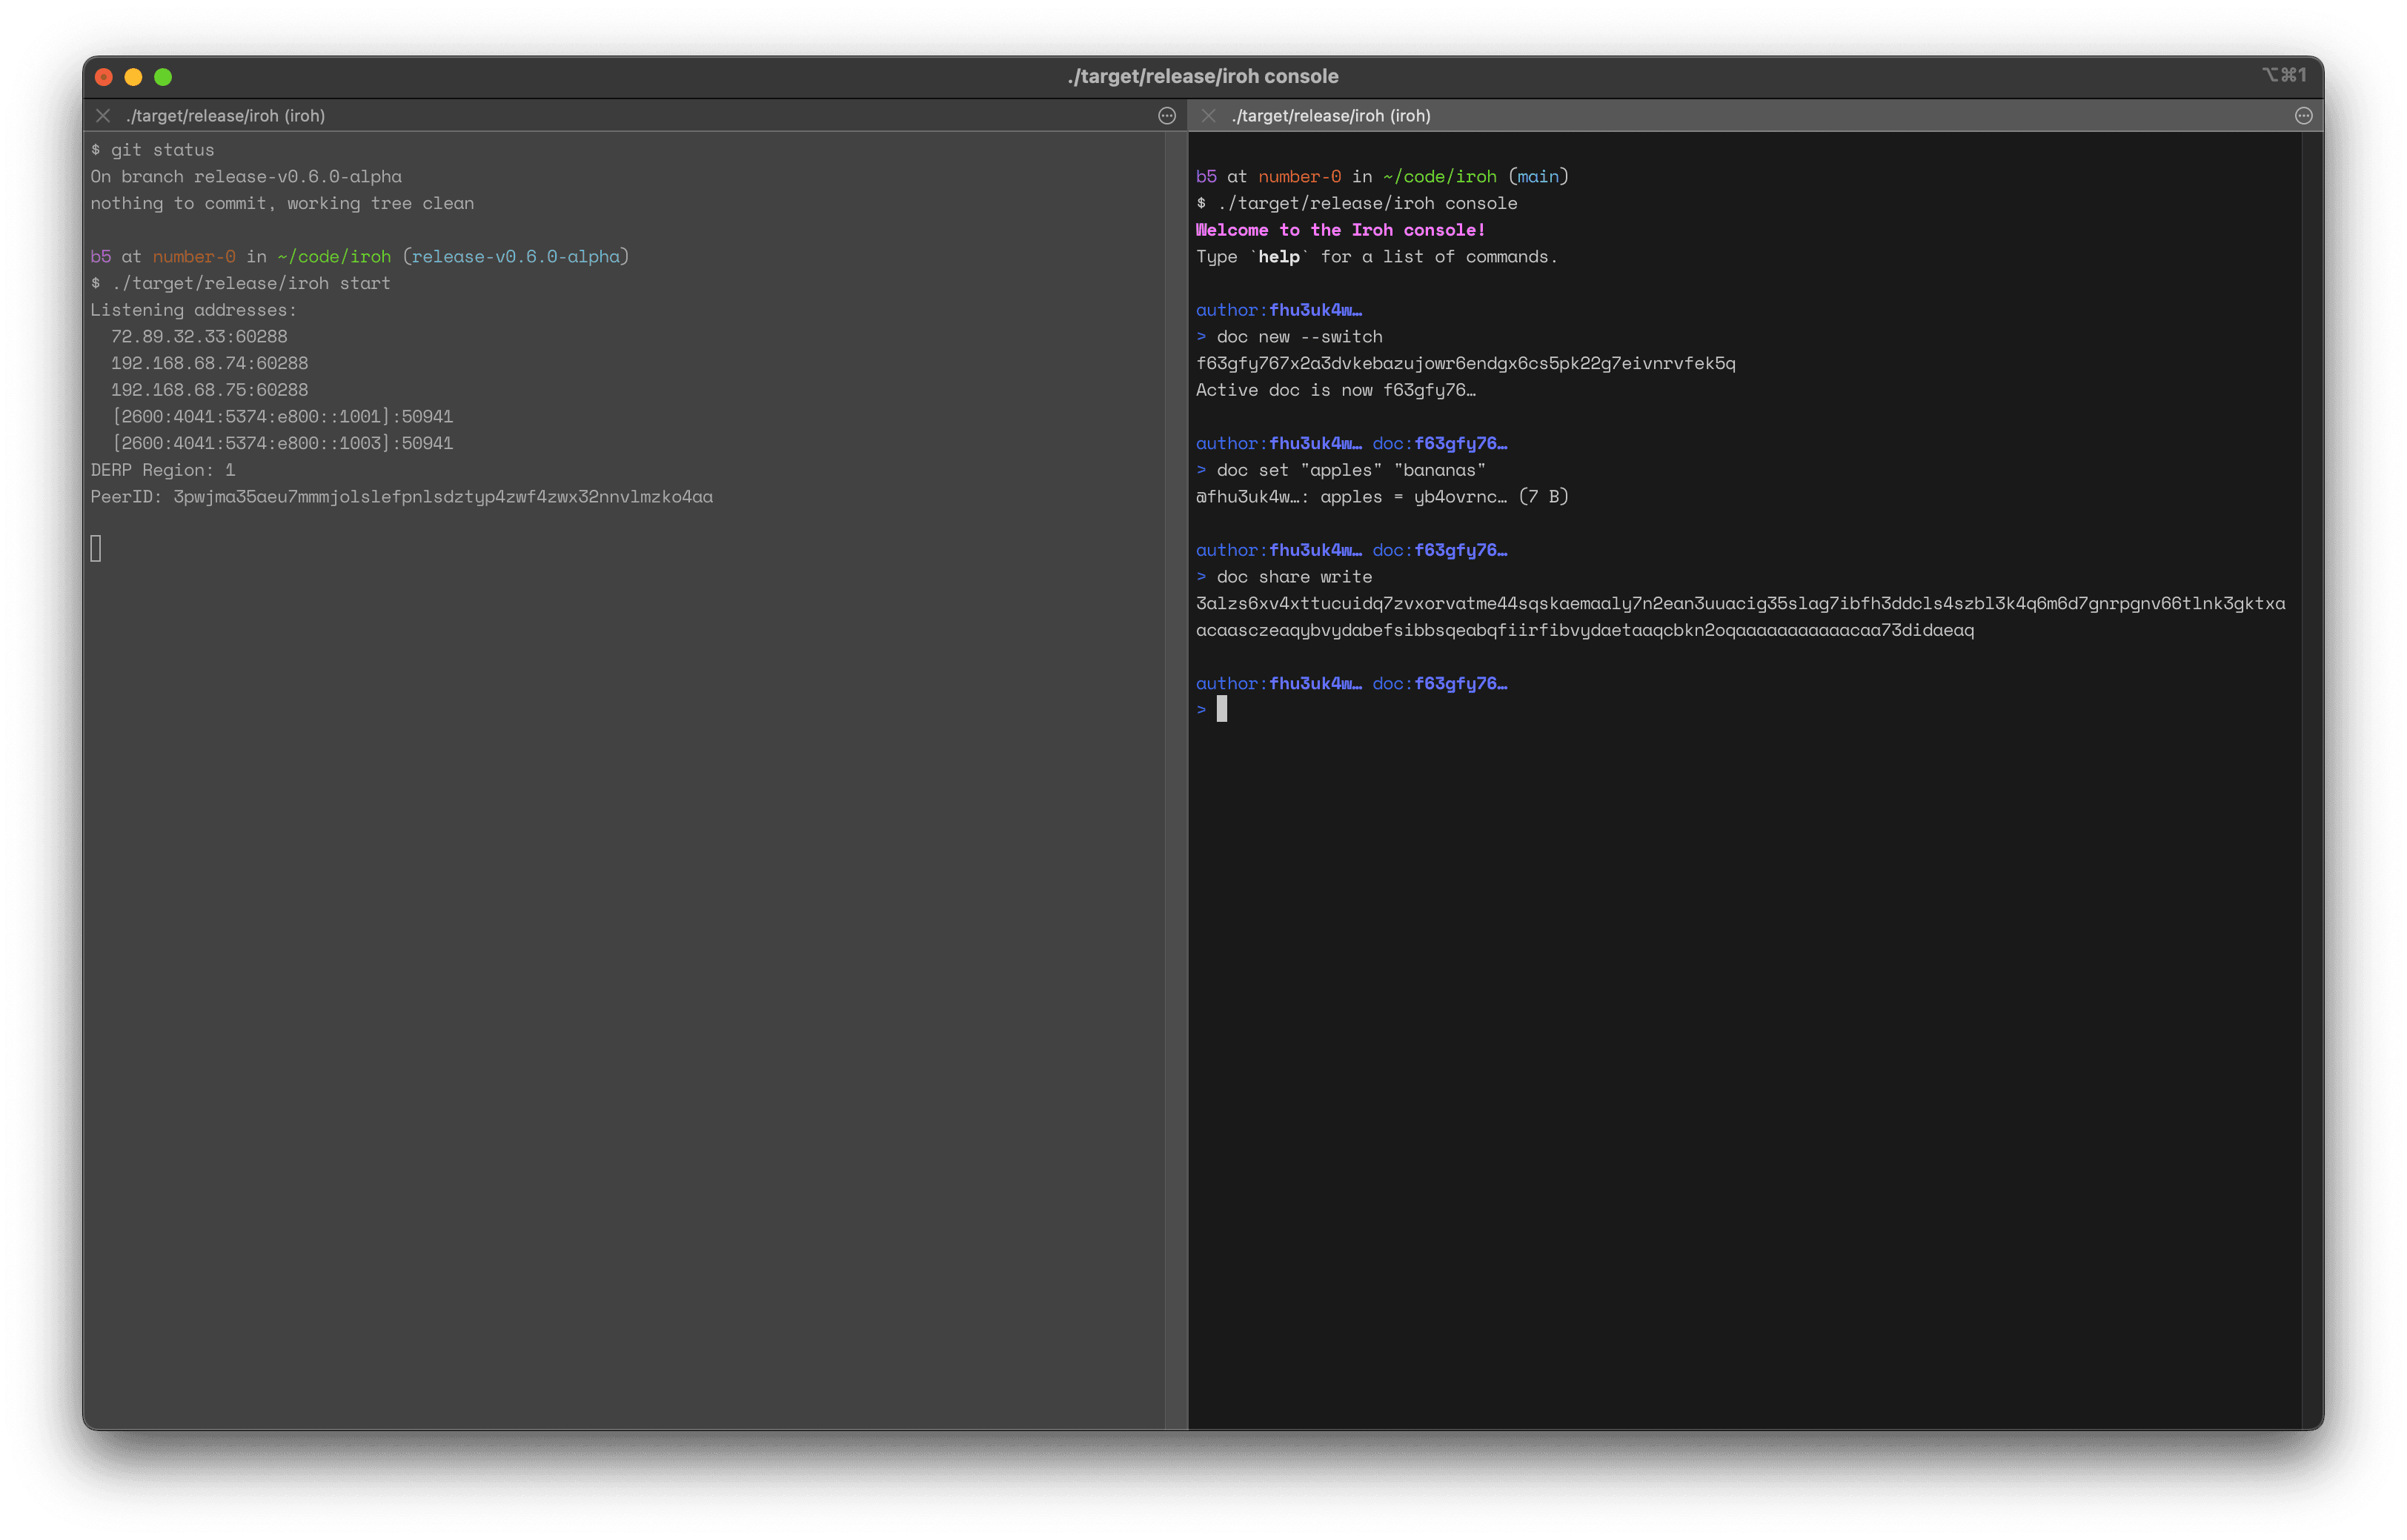Click the 'Welcome to the Iroh console!' text
Viewport: 2407px width, 1540px height.
[1340, 230]
